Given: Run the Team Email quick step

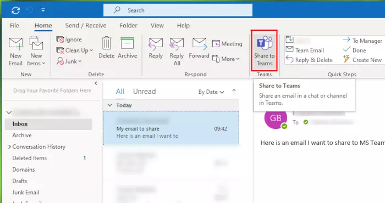Looking at the screenshot, I should click(305, 50).
